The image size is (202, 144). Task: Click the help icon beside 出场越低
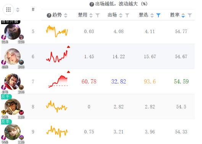click(x=92, y=4)
